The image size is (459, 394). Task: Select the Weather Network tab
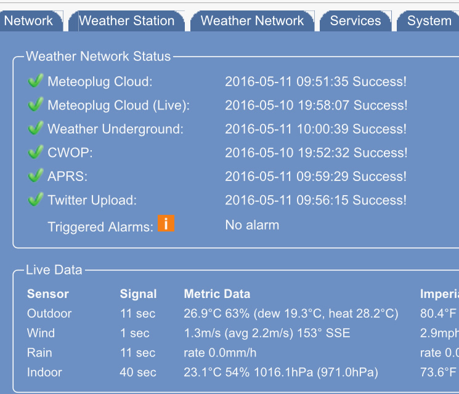click(252, 21)
